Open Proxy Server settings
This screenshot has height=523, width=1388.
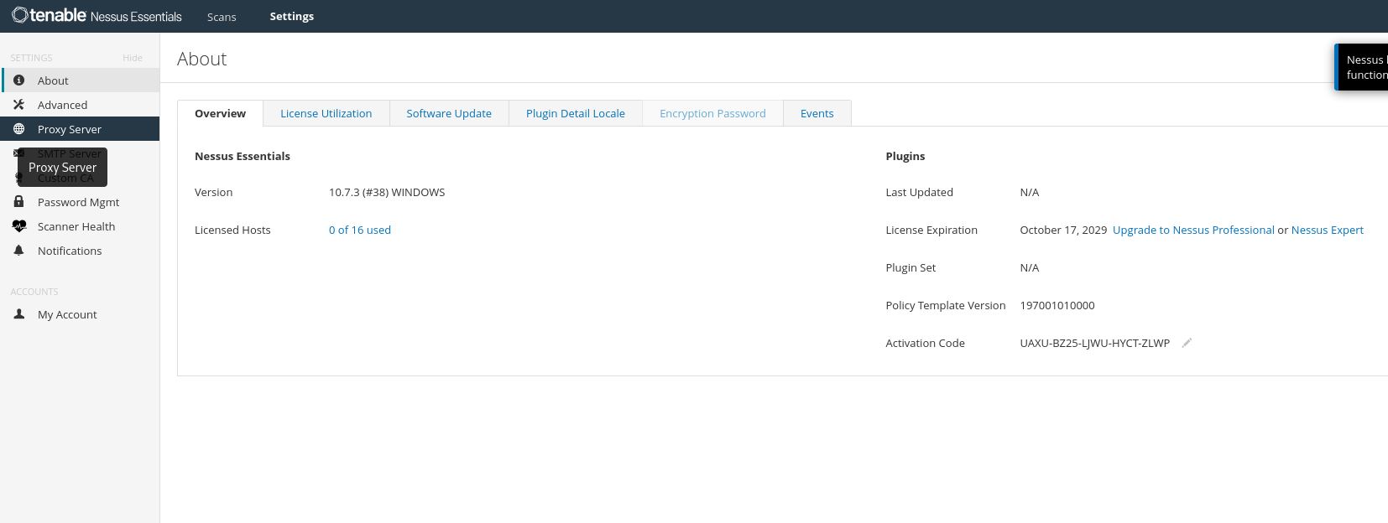[x=80, y=129]
